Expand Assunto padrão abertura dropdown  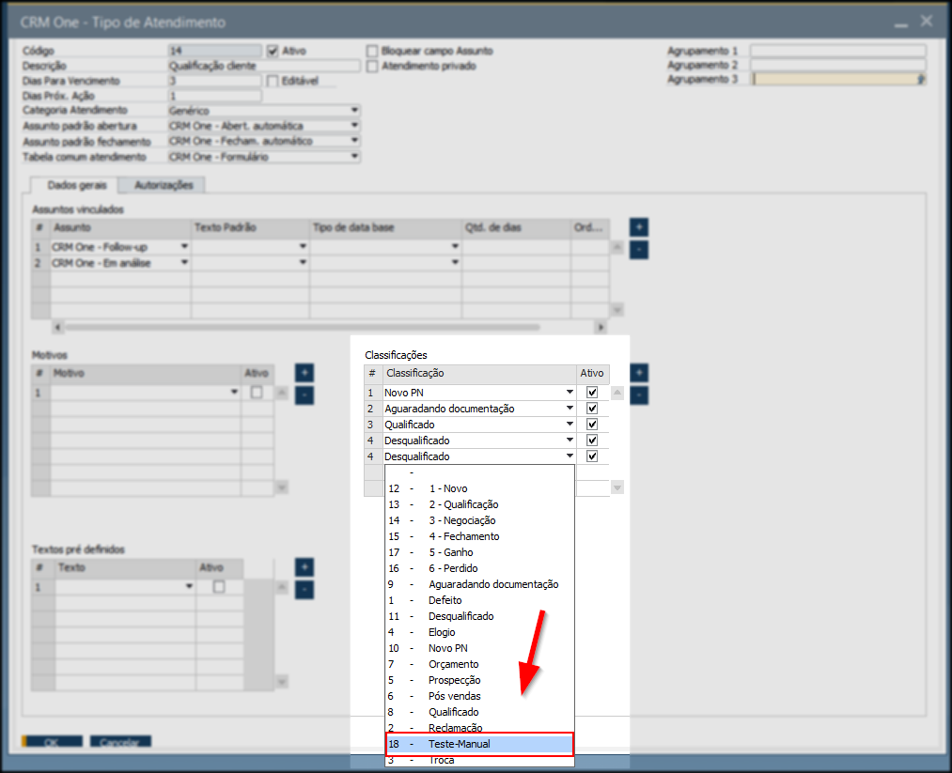pos(354,126)
